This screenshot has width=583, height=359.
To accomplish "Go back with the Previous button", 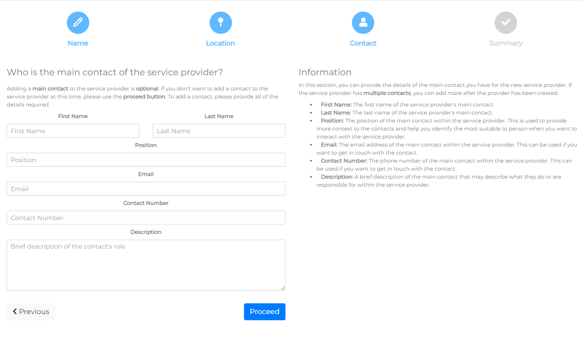I will point(31,312).
